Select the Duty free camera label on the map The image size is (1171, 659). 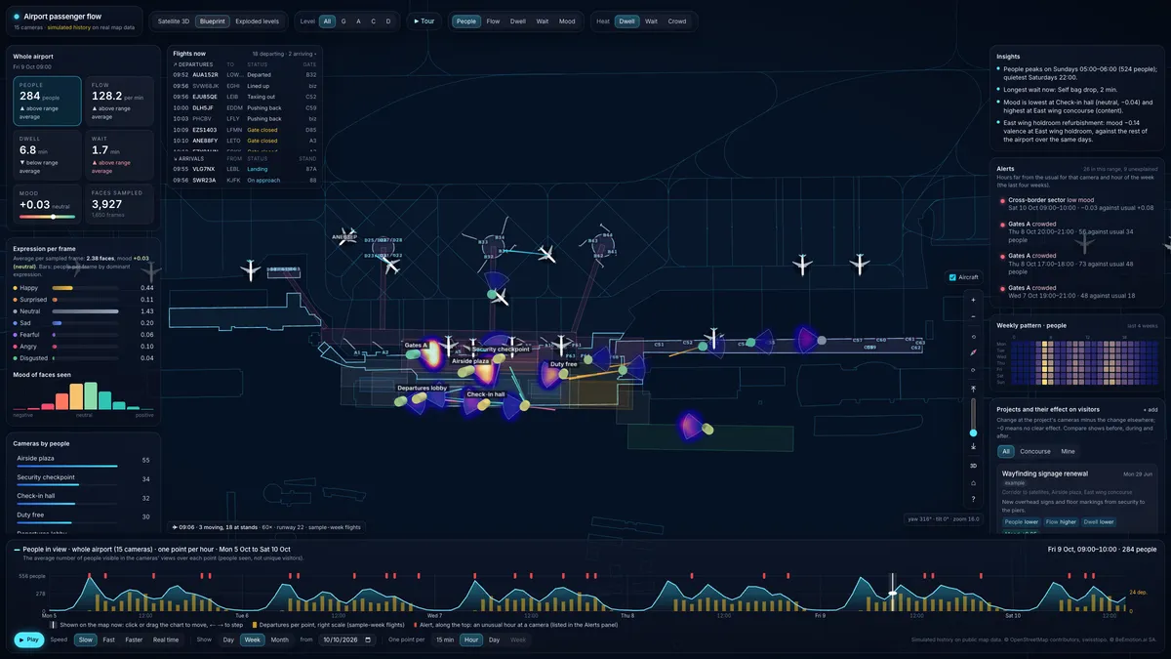pyautogui.click(x=565, y=364)
